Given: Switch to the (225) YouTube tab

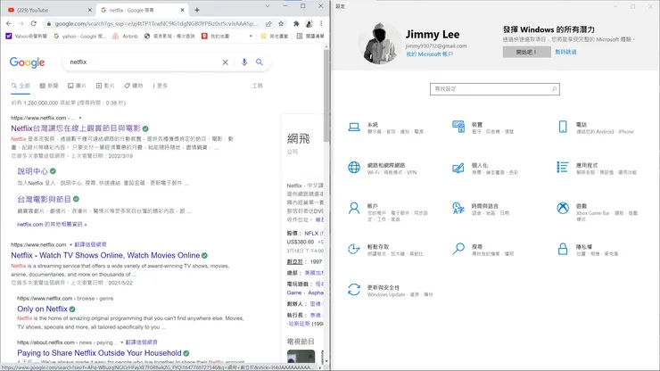Looking at the screenshot, I should [48, 10].
